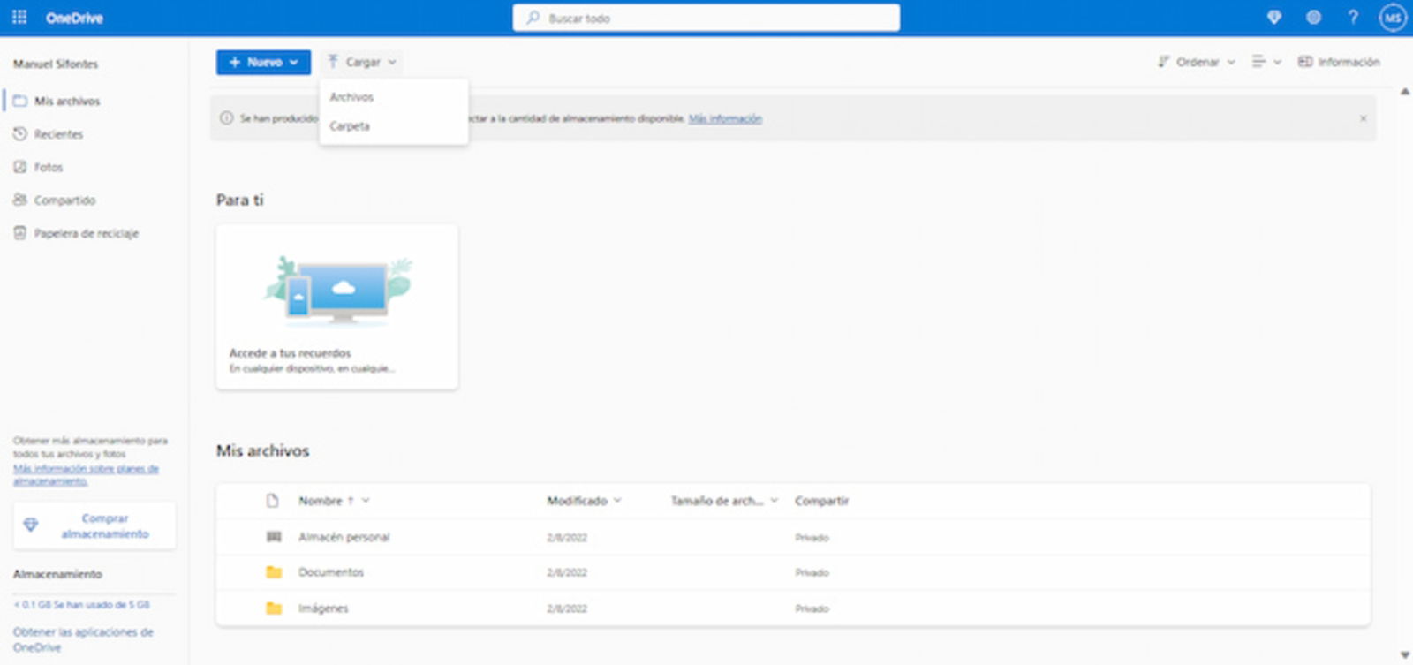Image resolution: width=1413 pixels, height=665 pixels.
Task: Click the Comprar almacenamiento button
Action: (x=94, y=526)
